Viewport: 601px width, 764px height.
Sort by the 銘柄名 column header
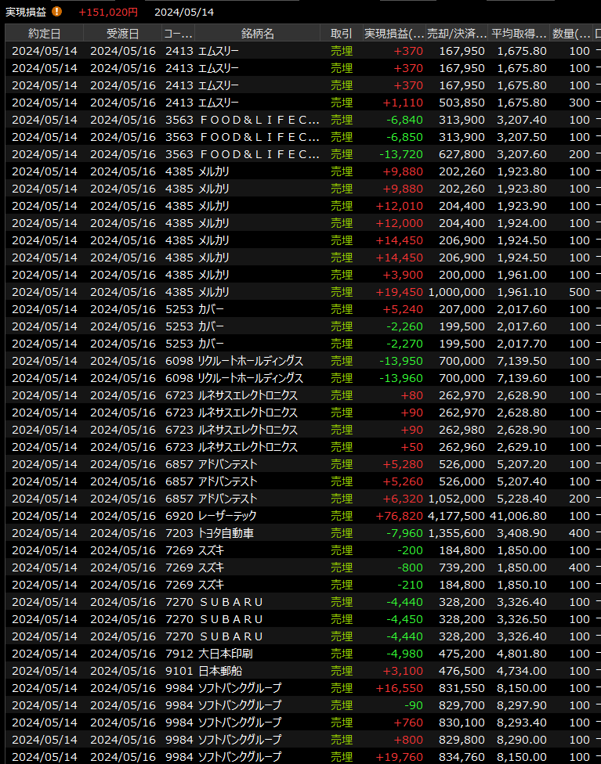pyautogui.click(x=257, y=33)
